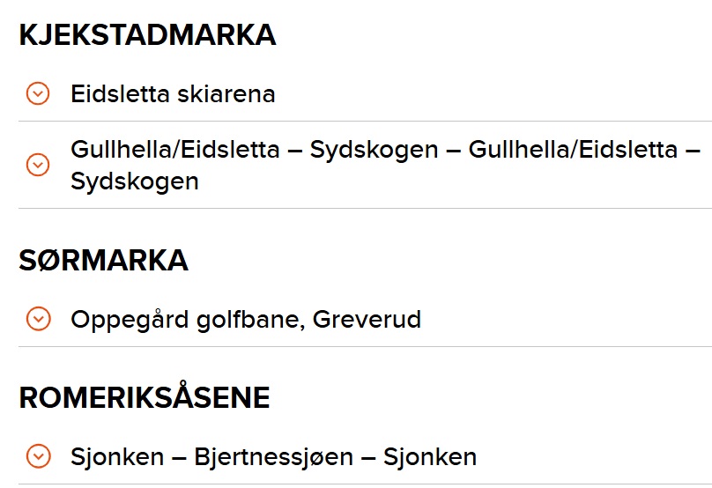Screen dimensions: 712x488
Task: Open the Gullhella/Eidsletta – Sydskogen route details
Action: pos(365,165)
